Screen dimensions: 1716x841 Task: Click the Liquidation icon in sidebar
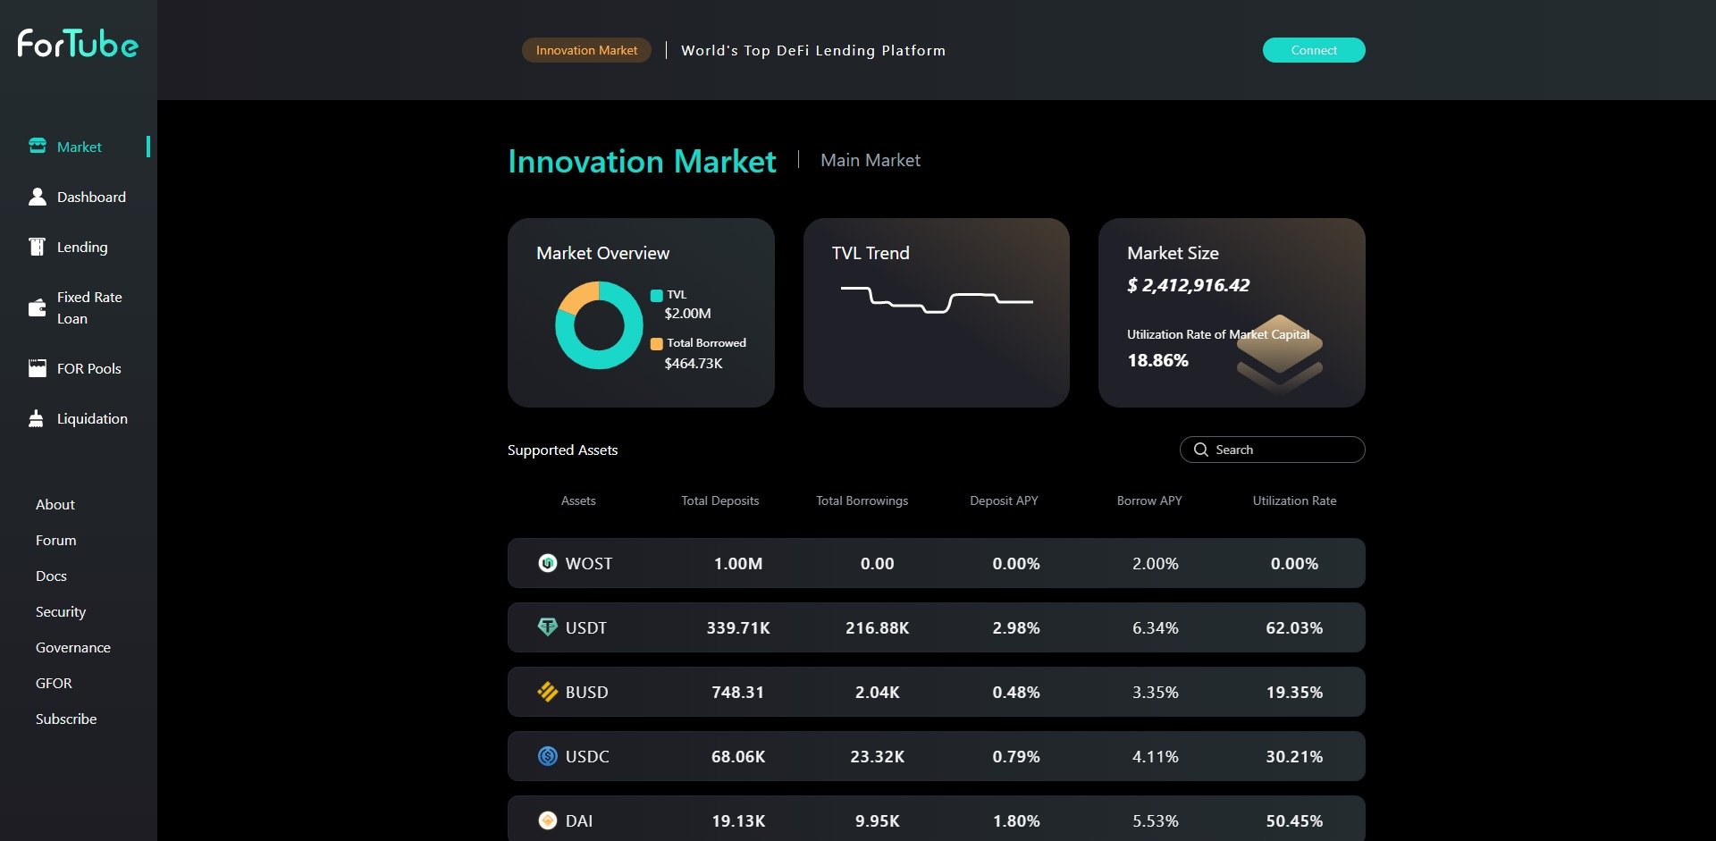(x=37, y=418)
